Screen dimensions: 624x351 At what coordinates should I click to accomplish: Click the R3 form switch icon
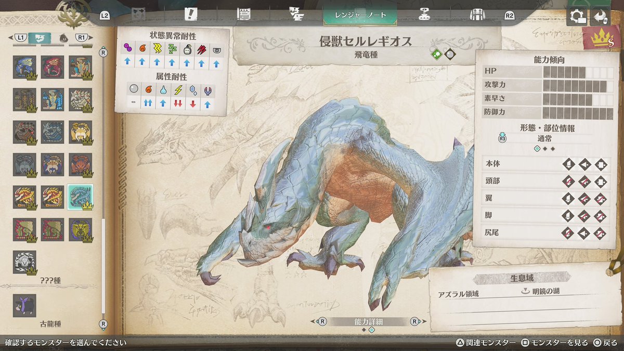pos(502,138)
